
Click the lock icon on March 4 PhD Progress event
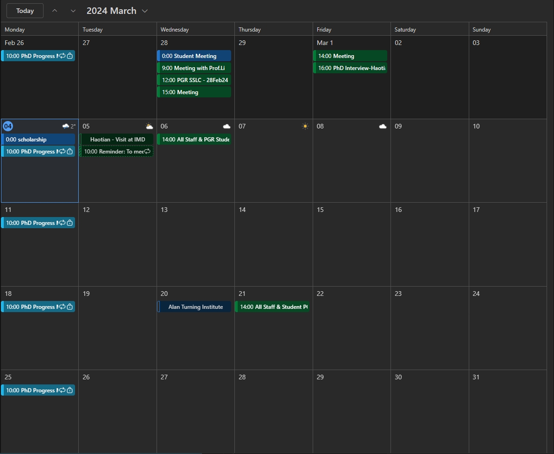[x=70, y=151]
